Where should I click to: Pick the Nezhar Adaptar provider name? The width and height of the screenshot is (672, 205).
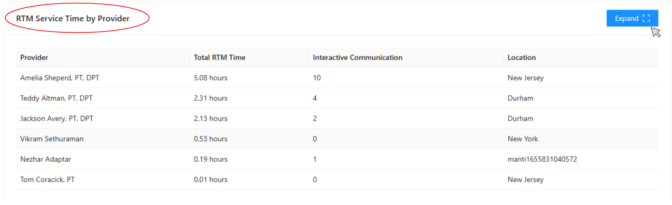45,159
